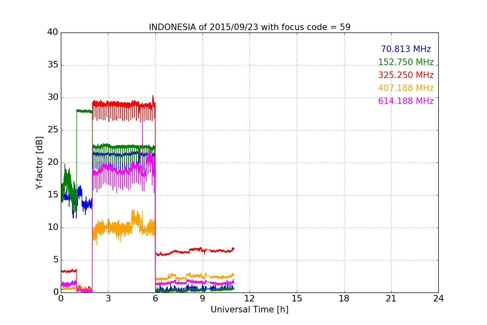Click the y-axis tick label 20
487x325 pixels.
[53, 162]
